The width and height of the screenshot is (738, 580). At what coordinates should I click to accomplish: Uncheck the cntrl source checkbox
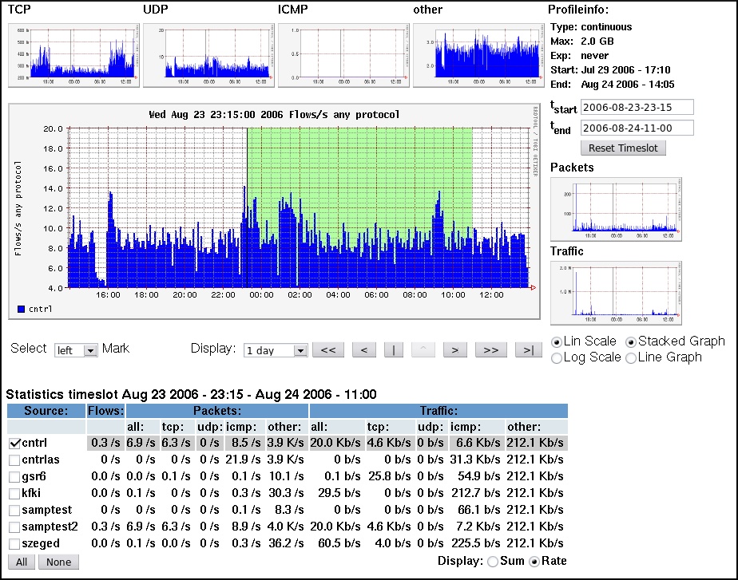pyautogui.click(x=14, y=443)
